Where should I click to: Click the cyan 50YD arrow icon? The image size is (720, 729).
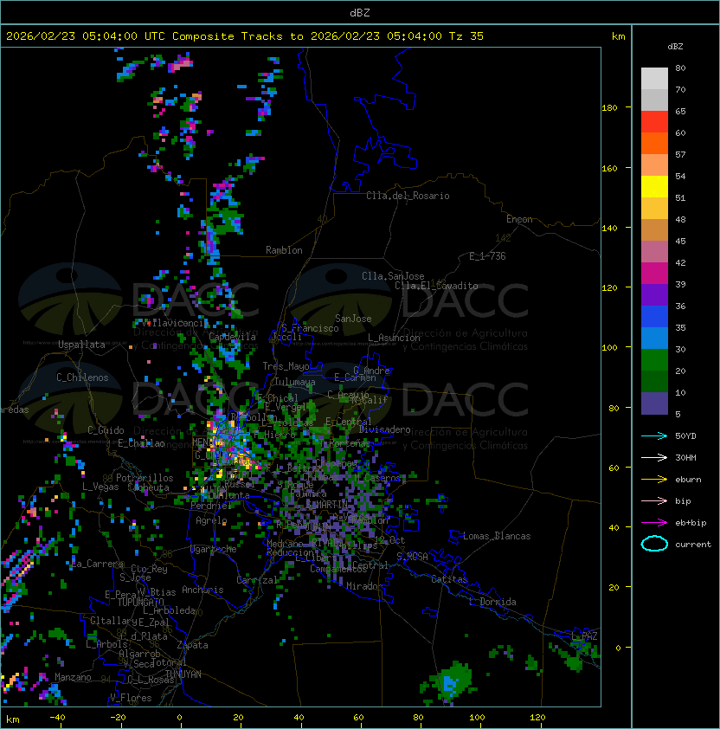click(x=654, y=435)
